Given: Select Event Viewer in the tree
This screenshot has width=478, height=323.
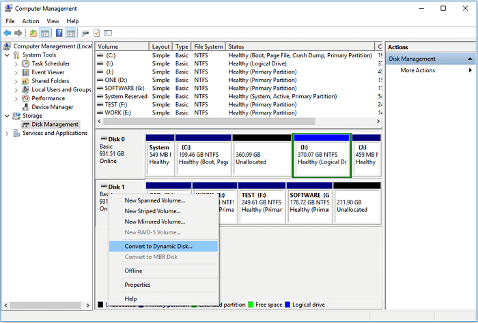Looking at the screenshot, I should point(48,72).
